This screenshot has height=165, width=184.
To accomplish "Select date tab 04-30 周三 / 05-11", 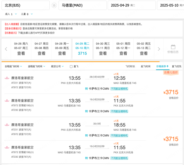I will pos(103,49).
